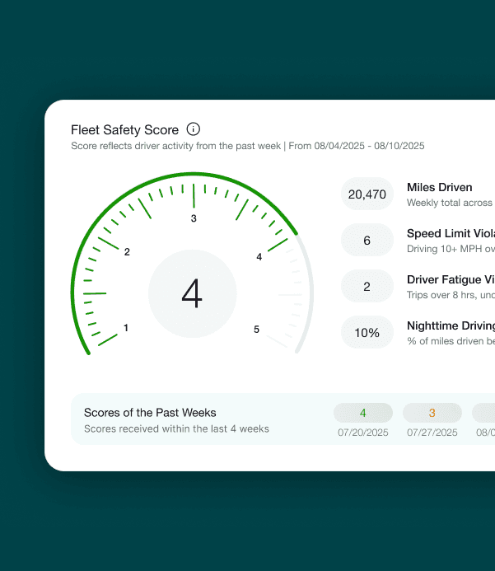
Task: Click the info icon beside Fleet Safety Score
Action: click(x=193, y=129)
